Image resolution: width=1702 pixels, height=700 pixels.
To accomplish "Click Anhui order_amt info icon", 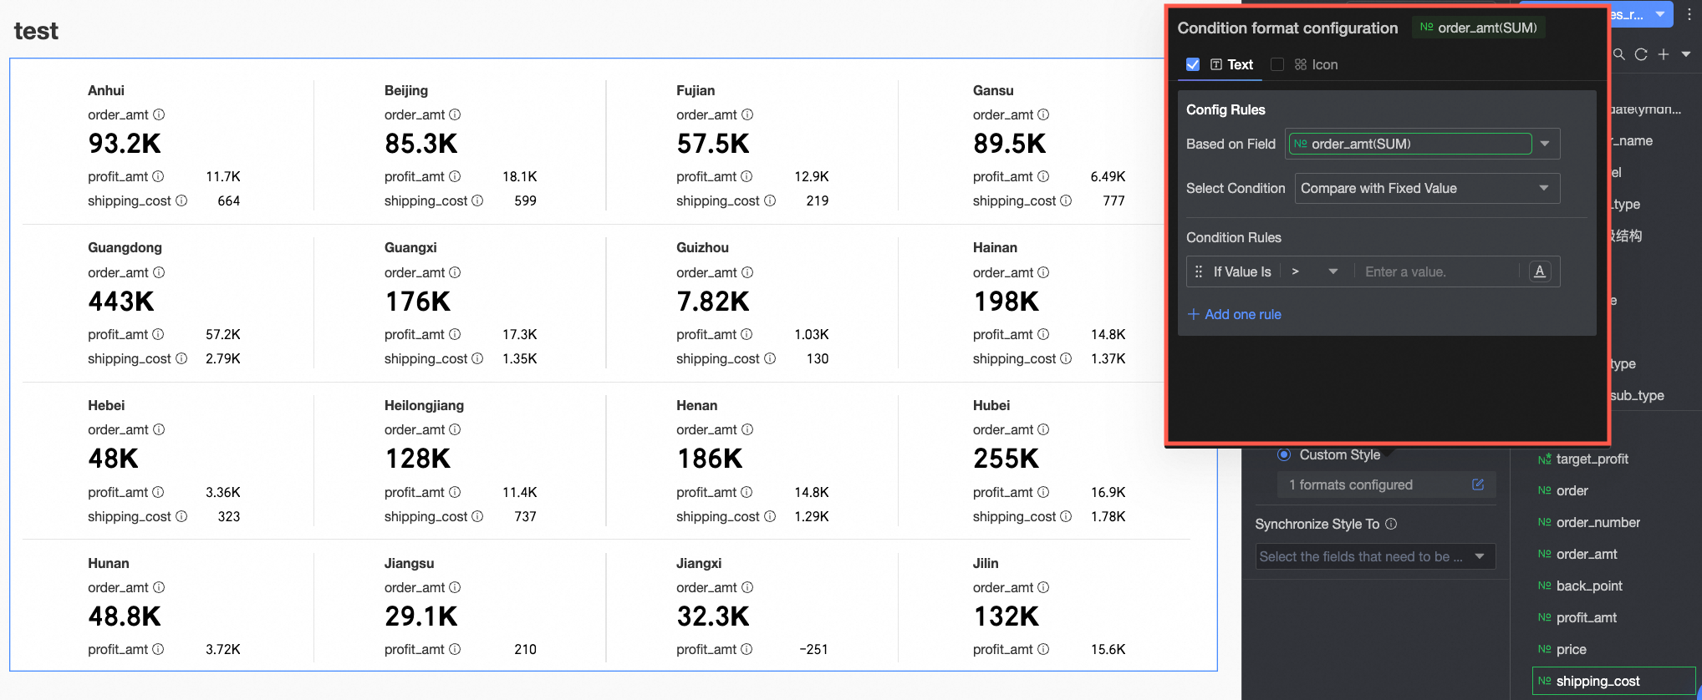I will pos(159,114).
